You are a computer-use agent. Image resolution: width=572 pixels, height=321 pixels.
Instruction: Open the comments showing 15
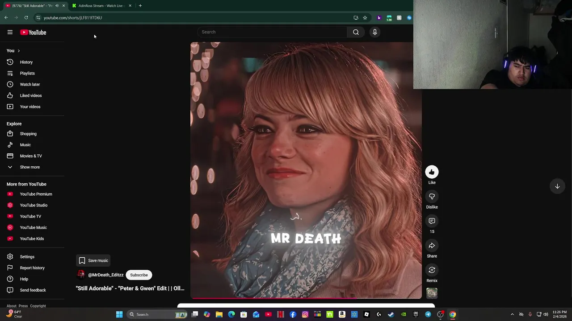point(432,221)
